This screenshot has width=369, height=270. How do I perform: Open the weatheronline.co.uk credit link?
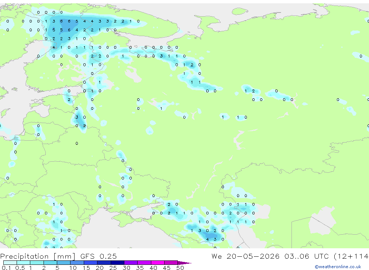[338, 267]
